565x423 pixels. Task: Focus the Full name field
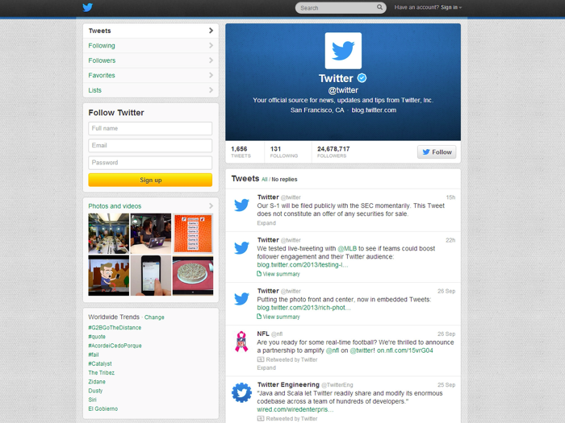(150, 128)
